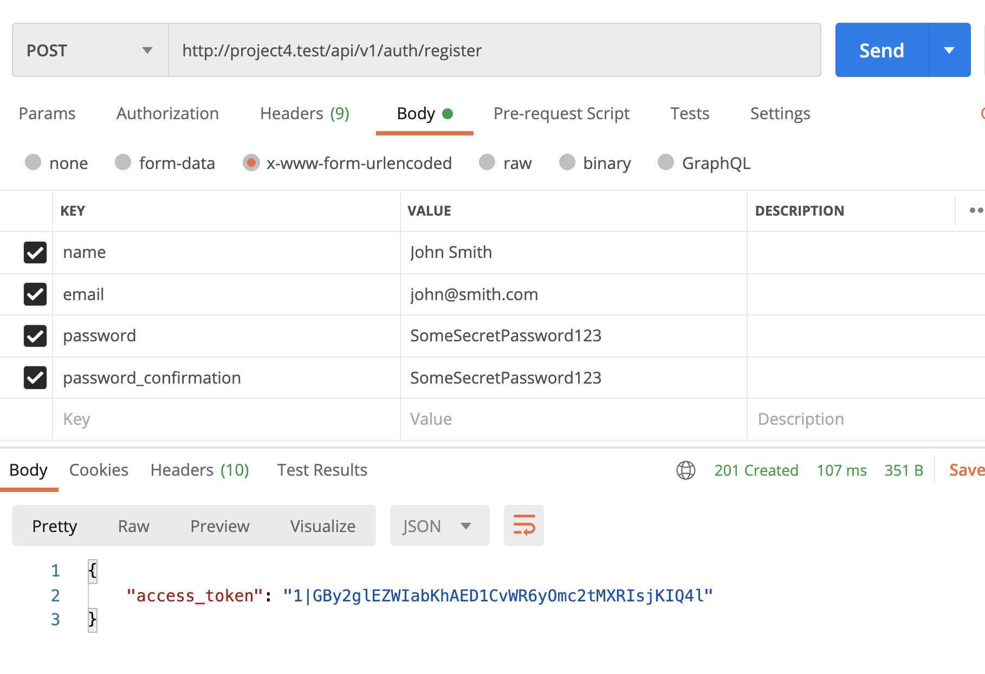This screenshot has height=674, width=985.
Task: Click the access_token value string
Action: coord(498,596)
